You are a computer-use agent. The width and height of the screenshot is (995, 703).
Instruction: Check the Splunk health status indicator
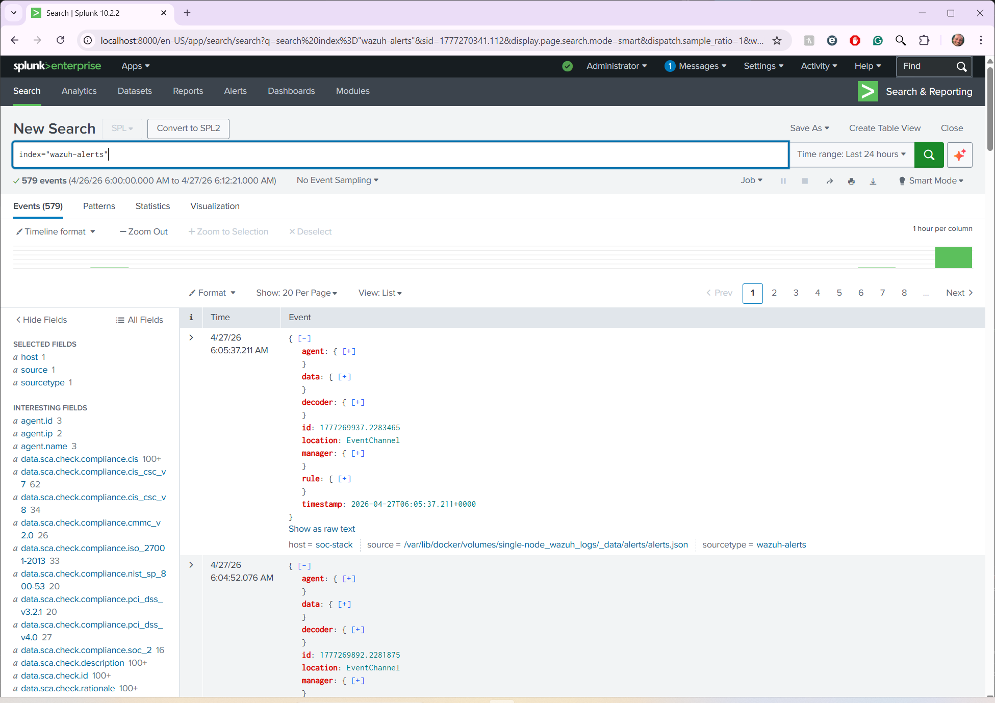click(568, 66)
